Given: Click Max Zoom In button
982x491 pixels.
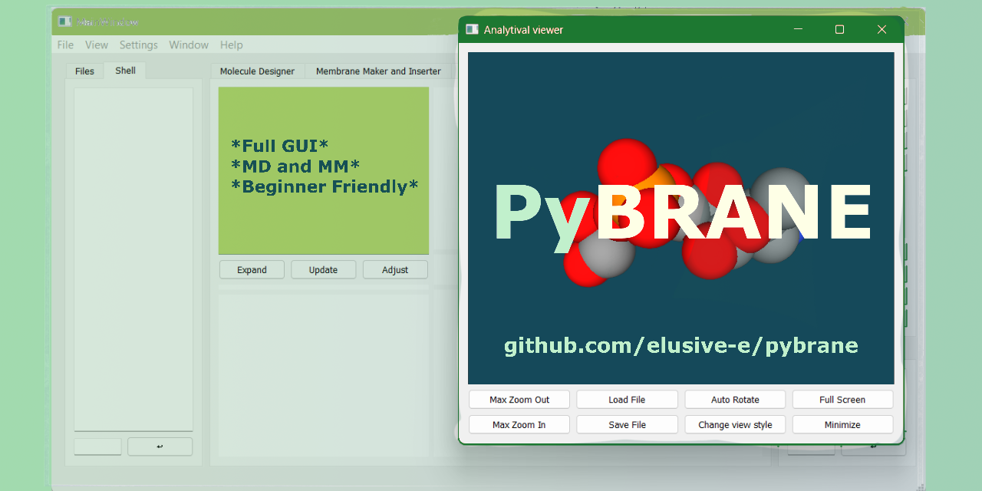Looking at the screenshot, I should click(x=519, y=425).
